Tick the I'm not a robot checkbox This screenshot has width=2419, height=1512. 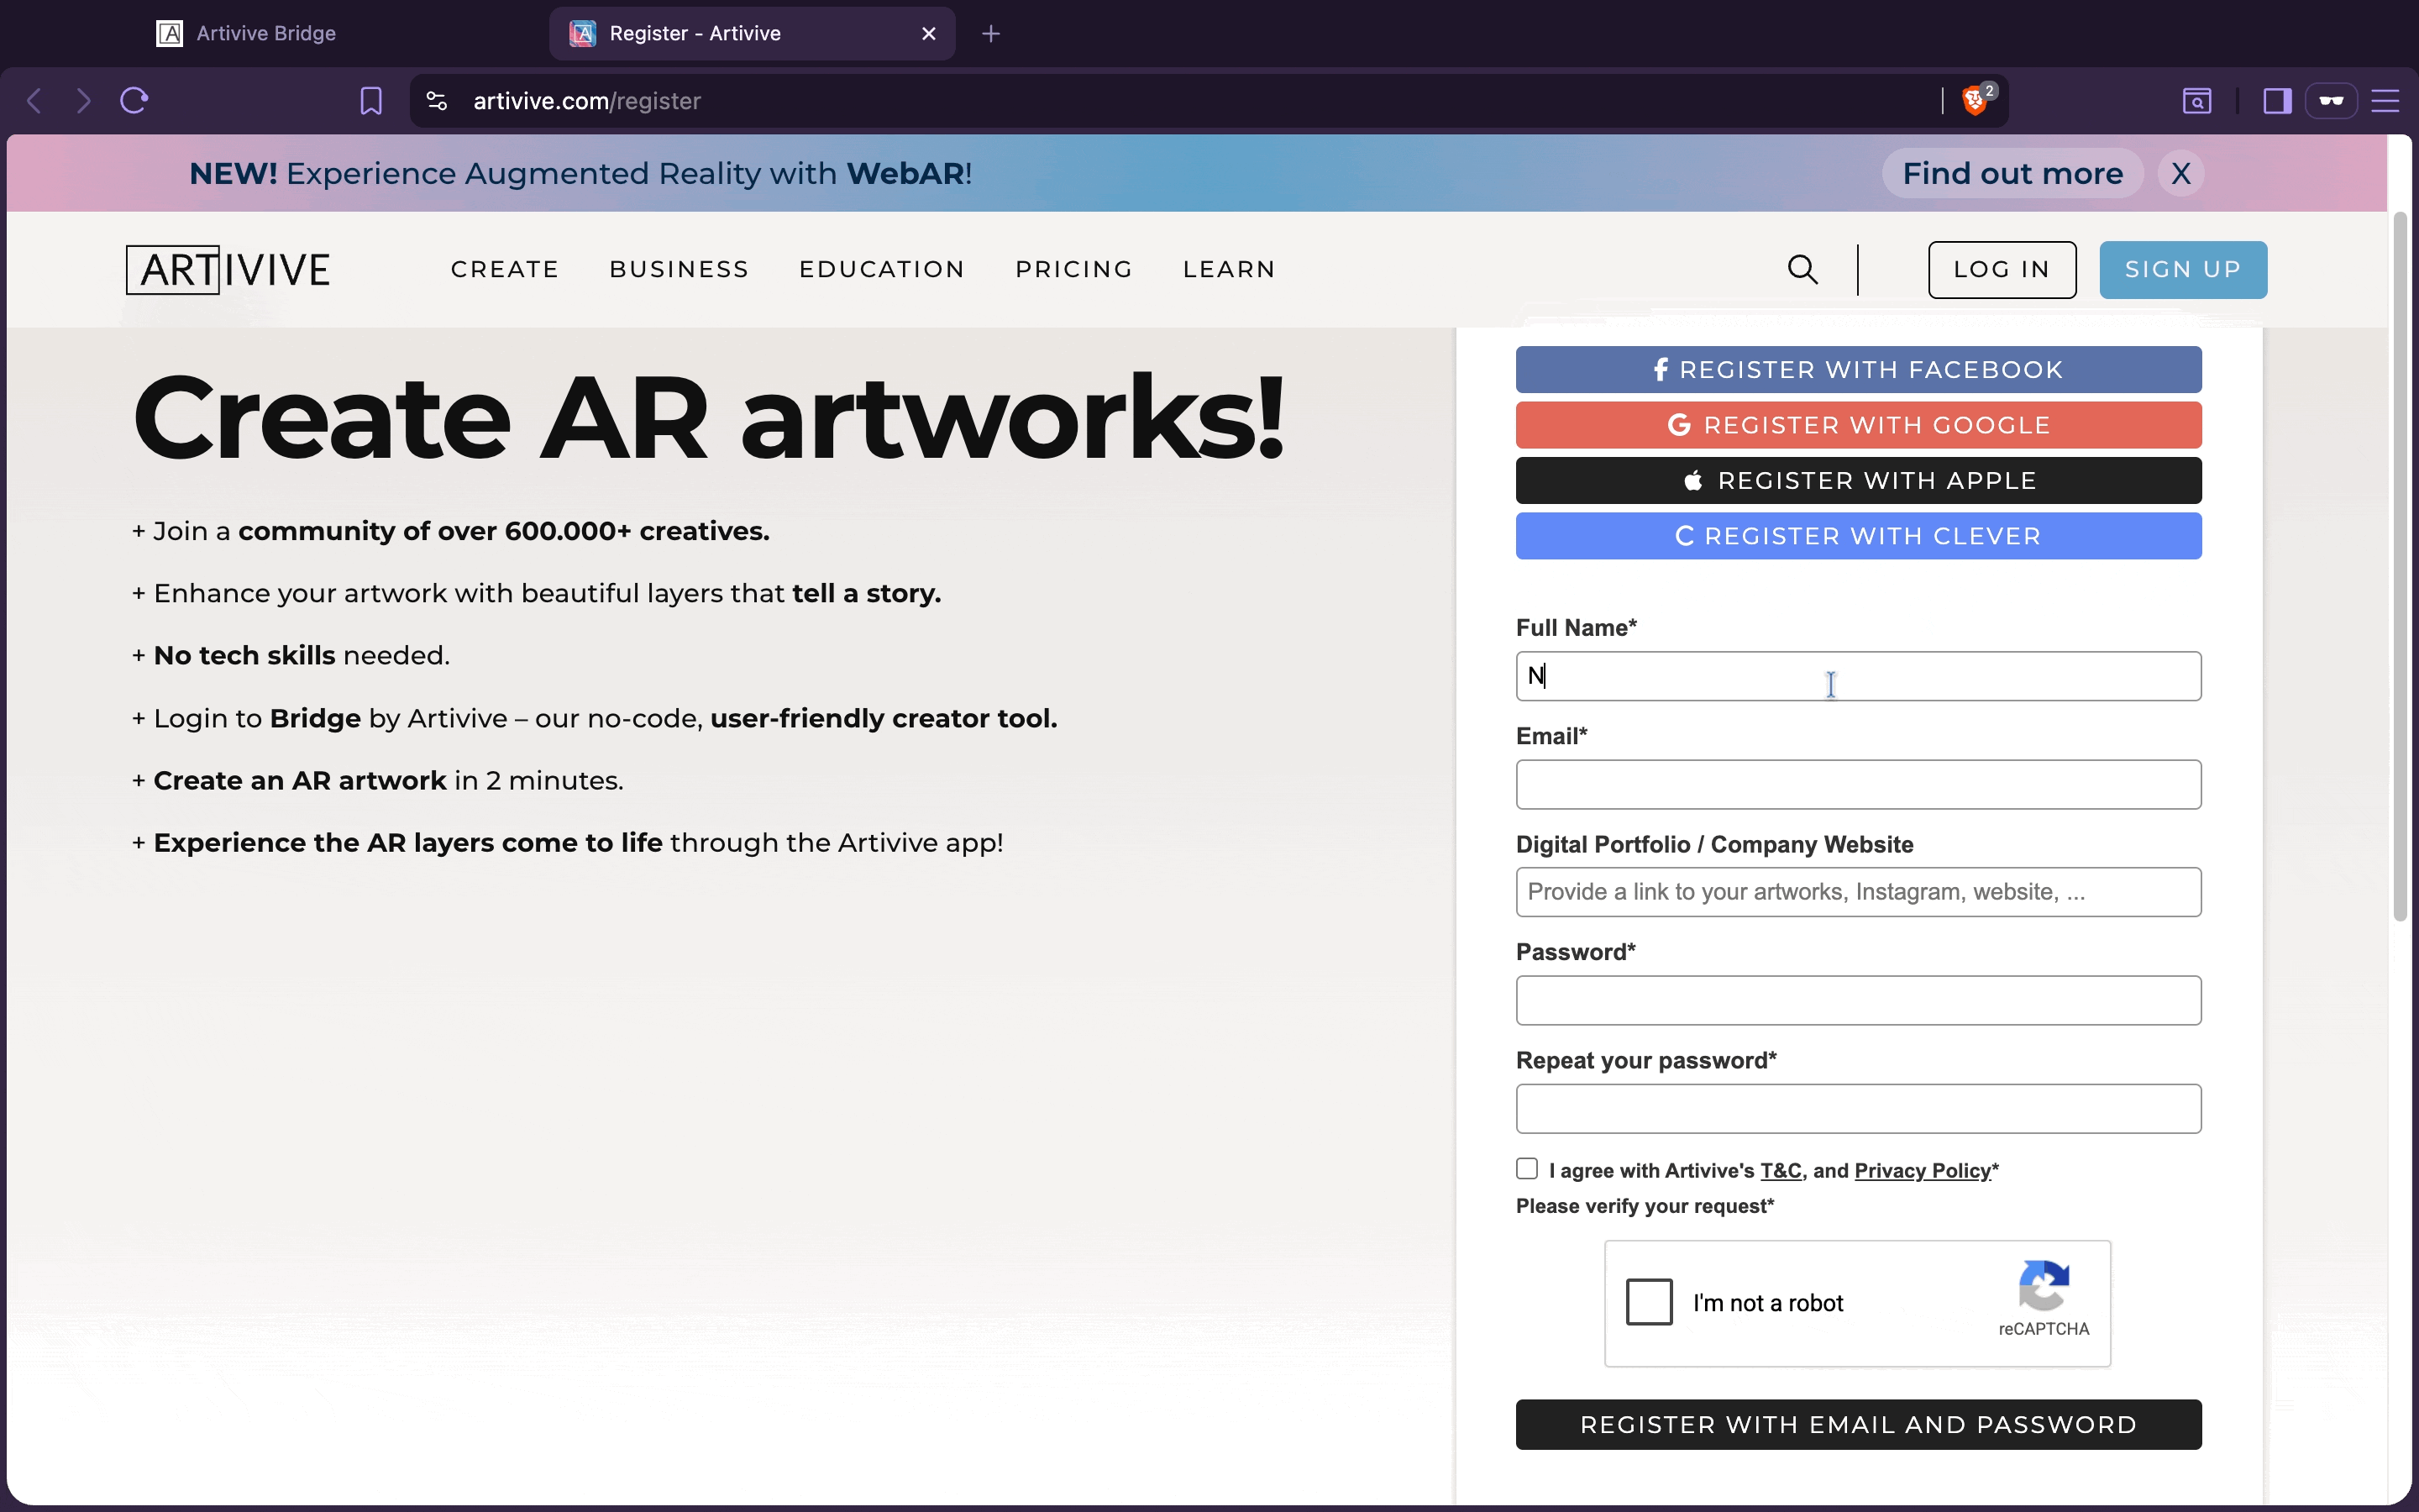[1650, 1302]
